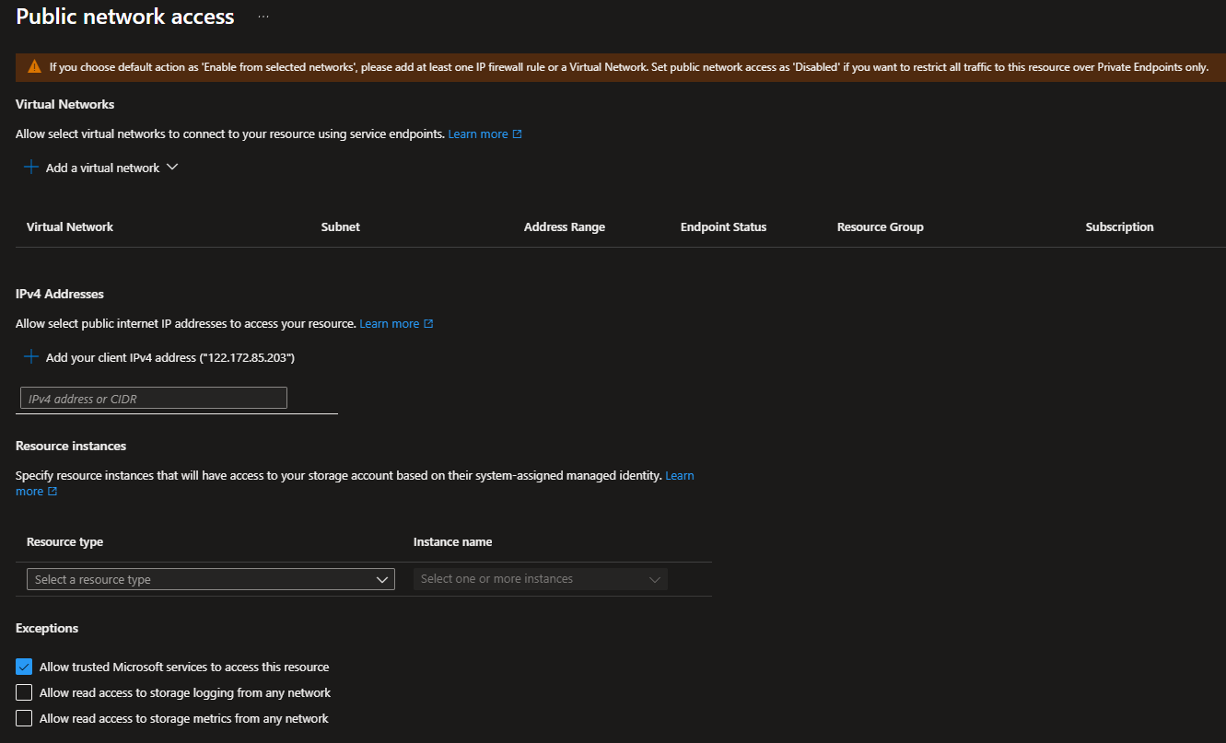The image size is (1226, 743).
Task: Open Learn more link under Virtual Networks
Action: [x=477, y=134]
